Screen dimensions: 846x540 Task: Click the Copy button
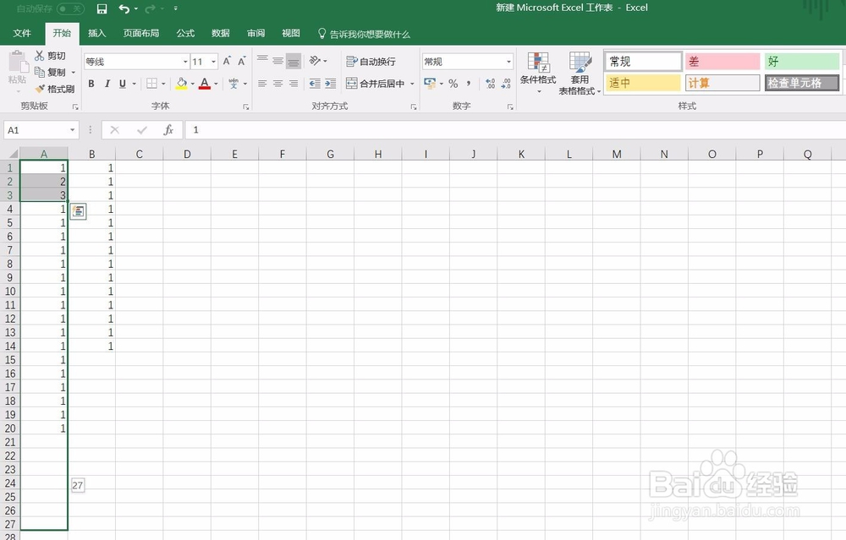pyautogui.click(x=50, y=72)
